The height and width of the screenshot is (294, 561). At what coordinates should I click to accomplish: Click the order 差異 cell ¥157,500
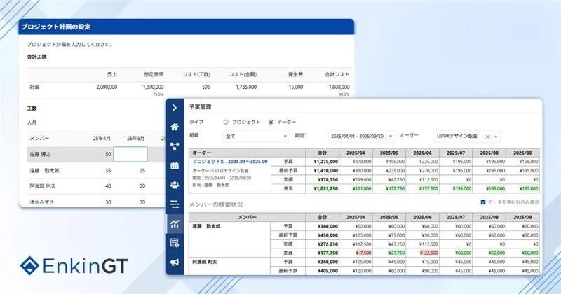coord(428,188)
